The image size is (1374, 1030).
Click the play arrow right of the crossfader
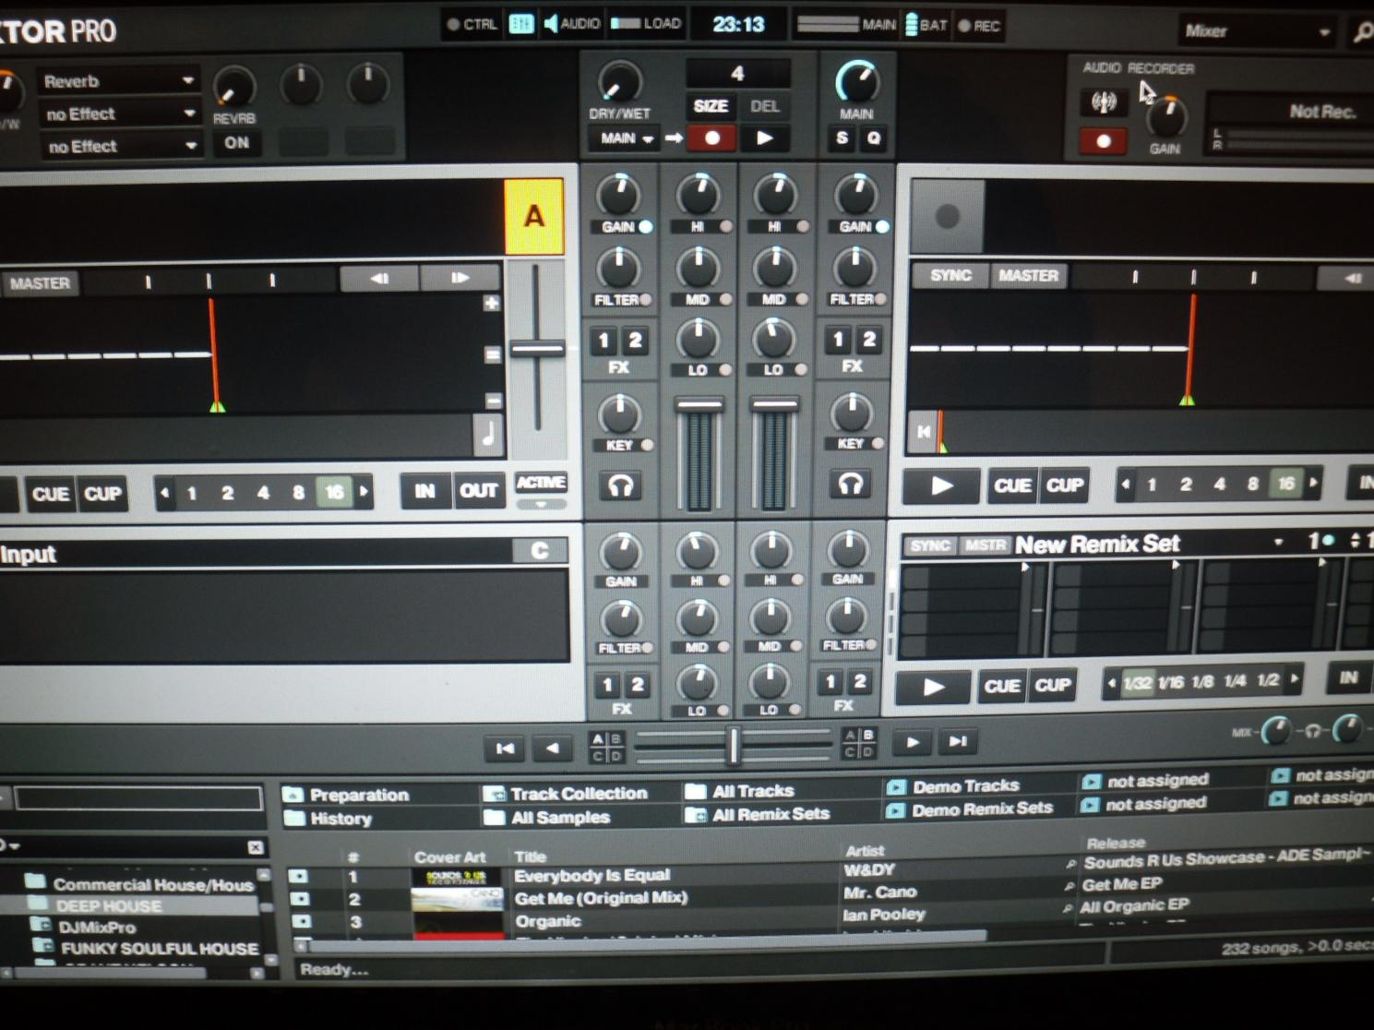pyautogui.click(x=912, y=742)
